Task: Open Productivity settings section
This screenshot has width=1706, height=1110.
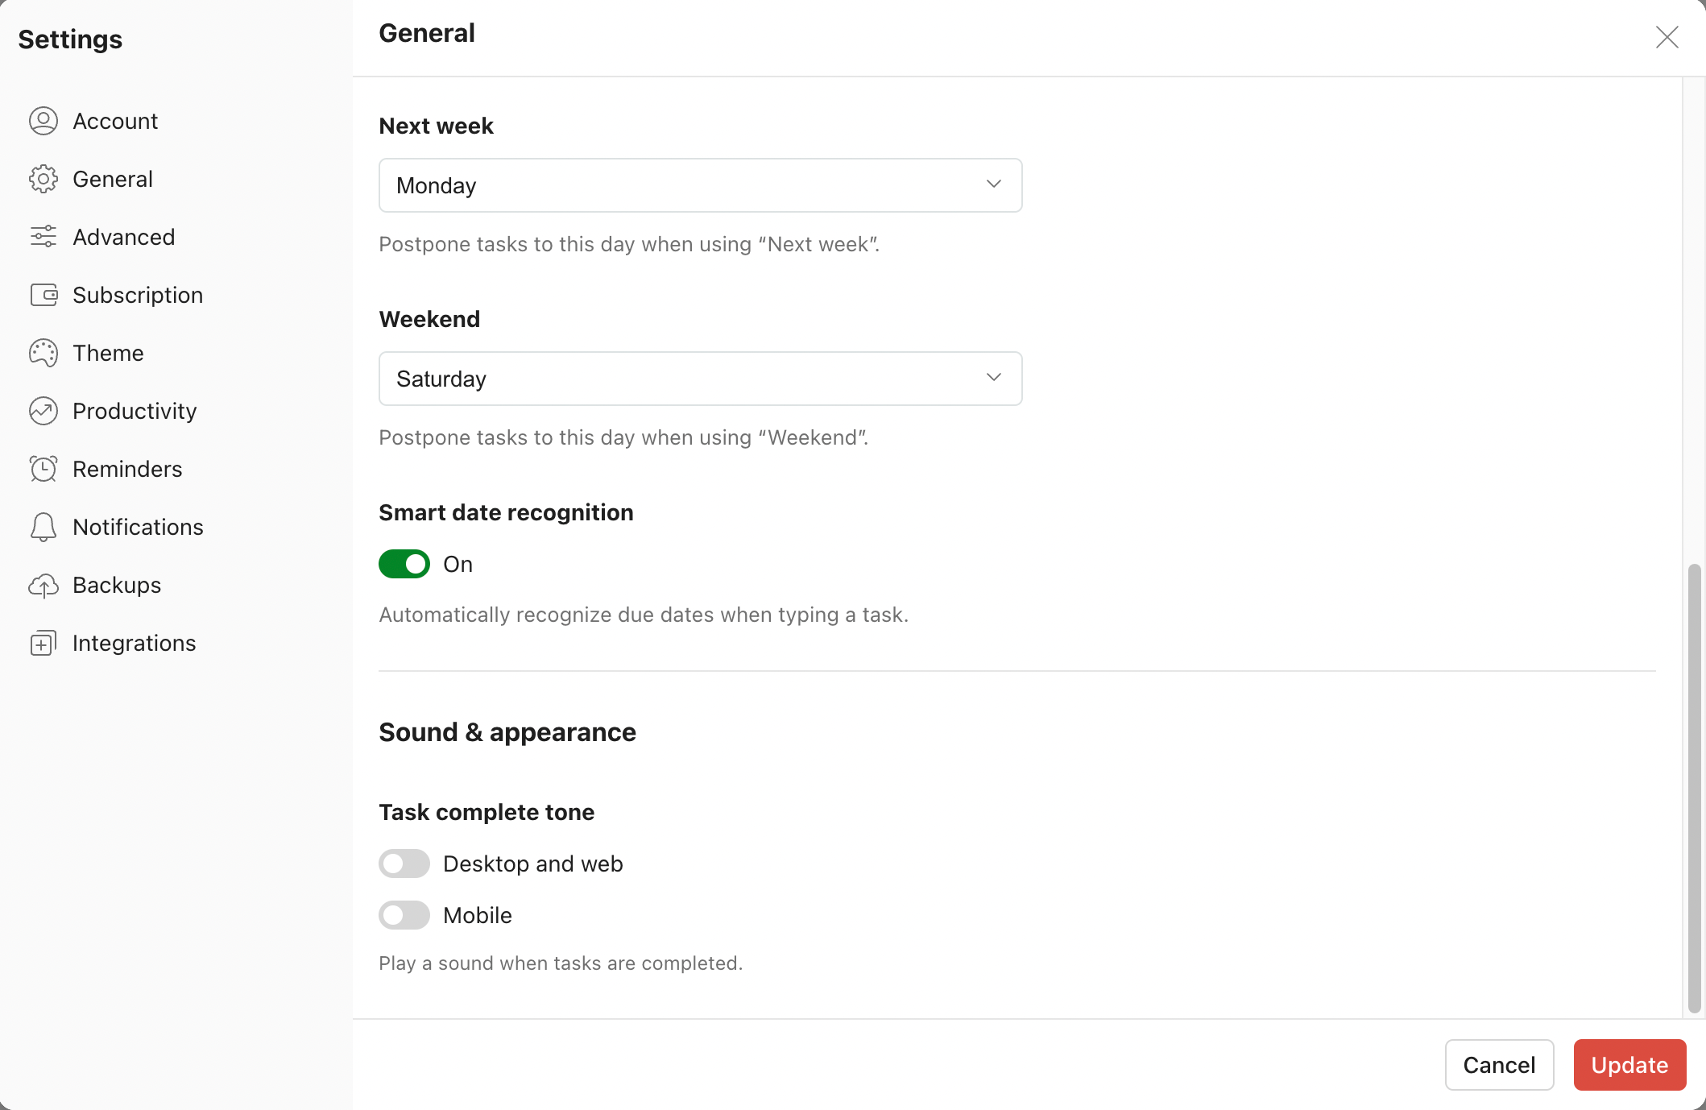Action: pos(135,410)
